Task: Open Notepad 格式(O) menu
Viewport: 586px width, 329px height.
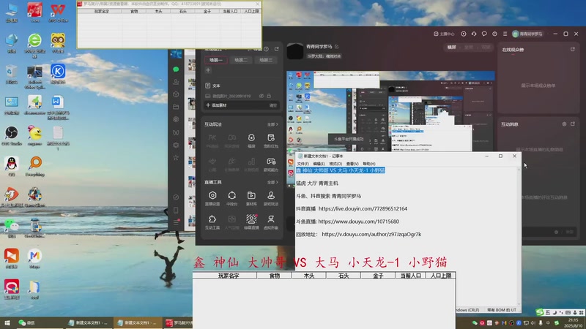Action: [x=335, y=164]
